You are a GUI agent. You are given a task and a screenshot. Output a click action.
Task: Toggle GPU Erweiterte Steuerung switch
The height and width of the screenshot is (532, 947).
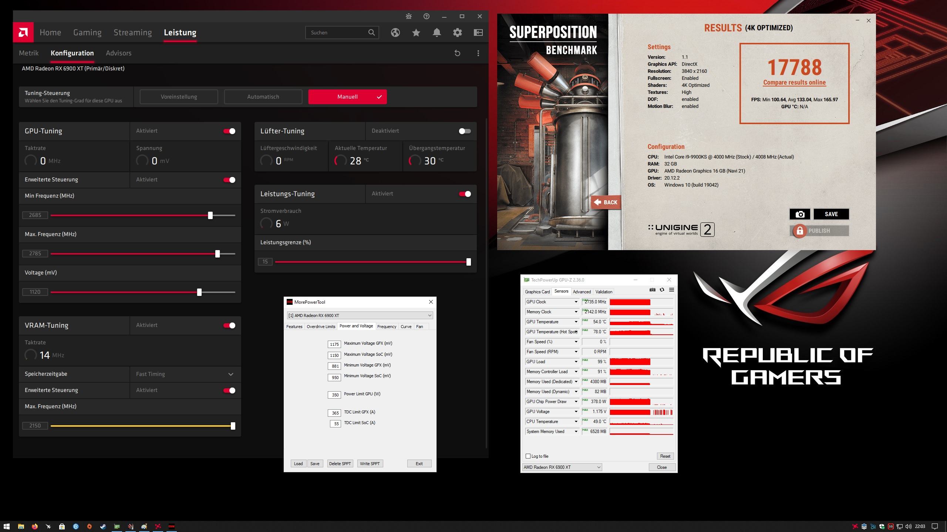[x=229, y=180]
